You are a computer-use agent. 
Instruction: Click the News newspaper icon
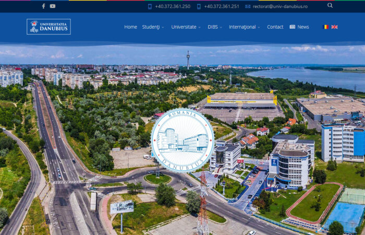[293, 27]
